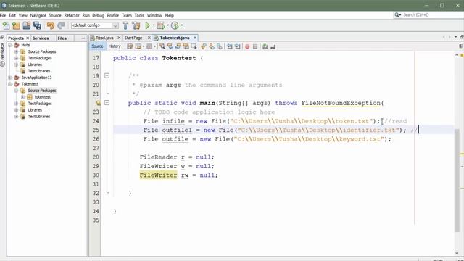Click the Debug Project icon
This screenshot has height=261, width=464.
161,26
